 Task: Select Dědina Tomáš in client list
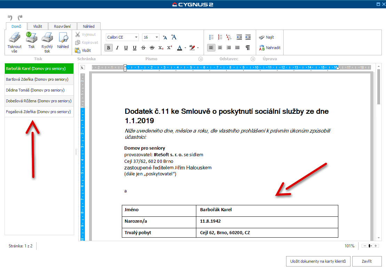coord(39,90)
